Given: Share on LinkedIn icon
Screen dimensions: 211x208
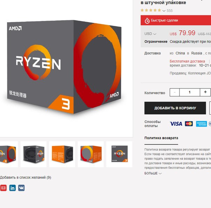Looking at the screenshot, I should point(13,188).
